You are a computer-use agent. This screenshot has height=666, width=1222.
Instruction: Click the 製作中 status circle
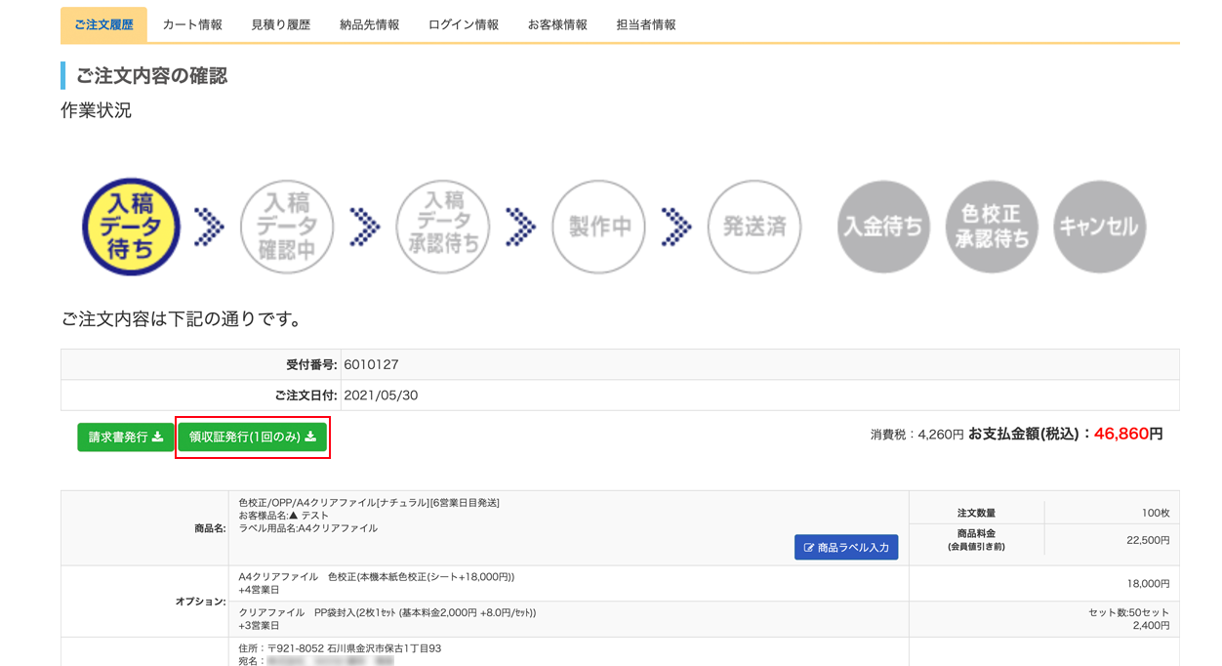point(598,227)
